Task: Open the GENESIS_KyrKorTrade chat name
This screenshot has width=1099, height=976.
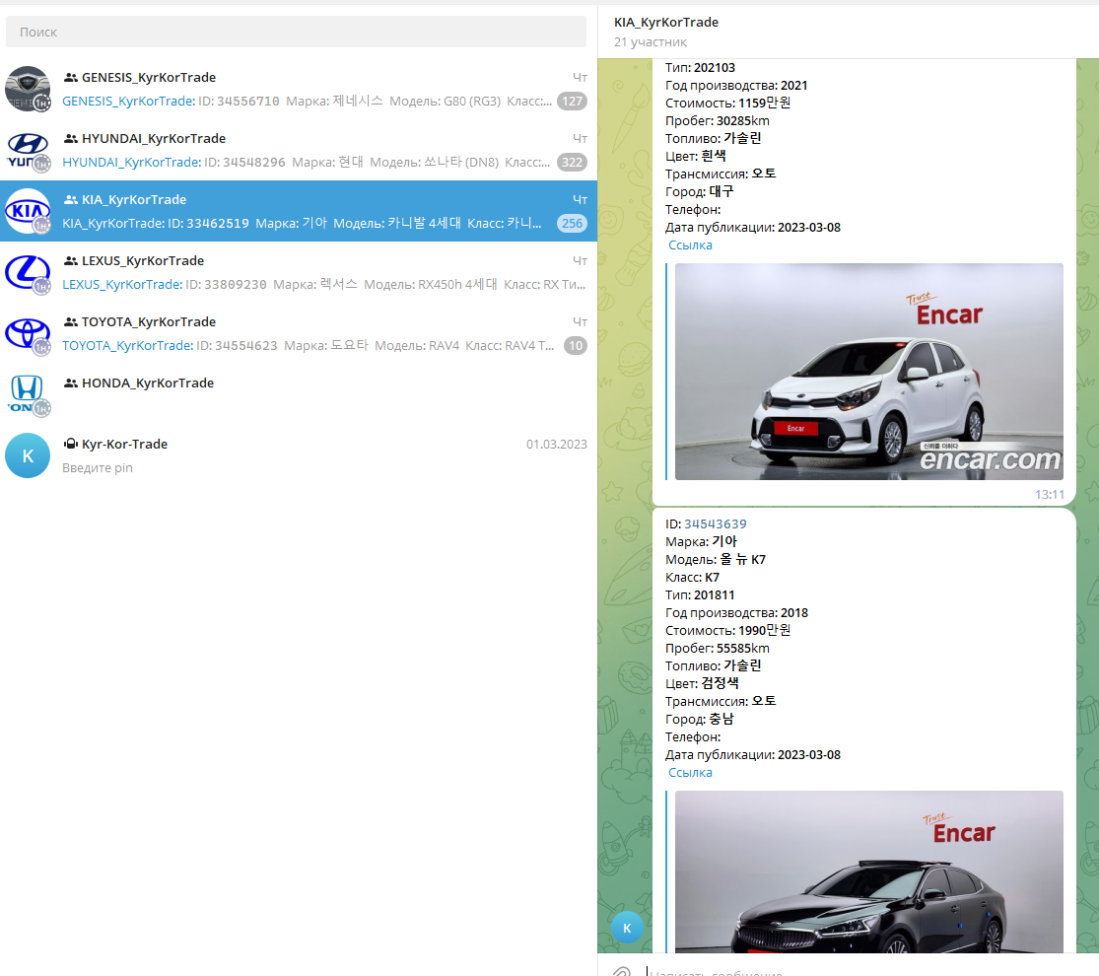Action: pos(149,77)
